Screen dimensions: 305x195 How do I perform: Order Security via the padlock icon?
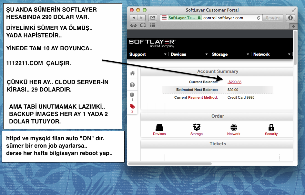[271, 127]
